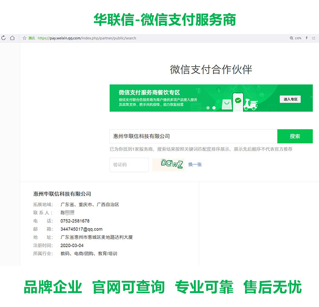Bookmark this page with the star icon
This screenshot has width=319, height=307.
coord(24,38)
